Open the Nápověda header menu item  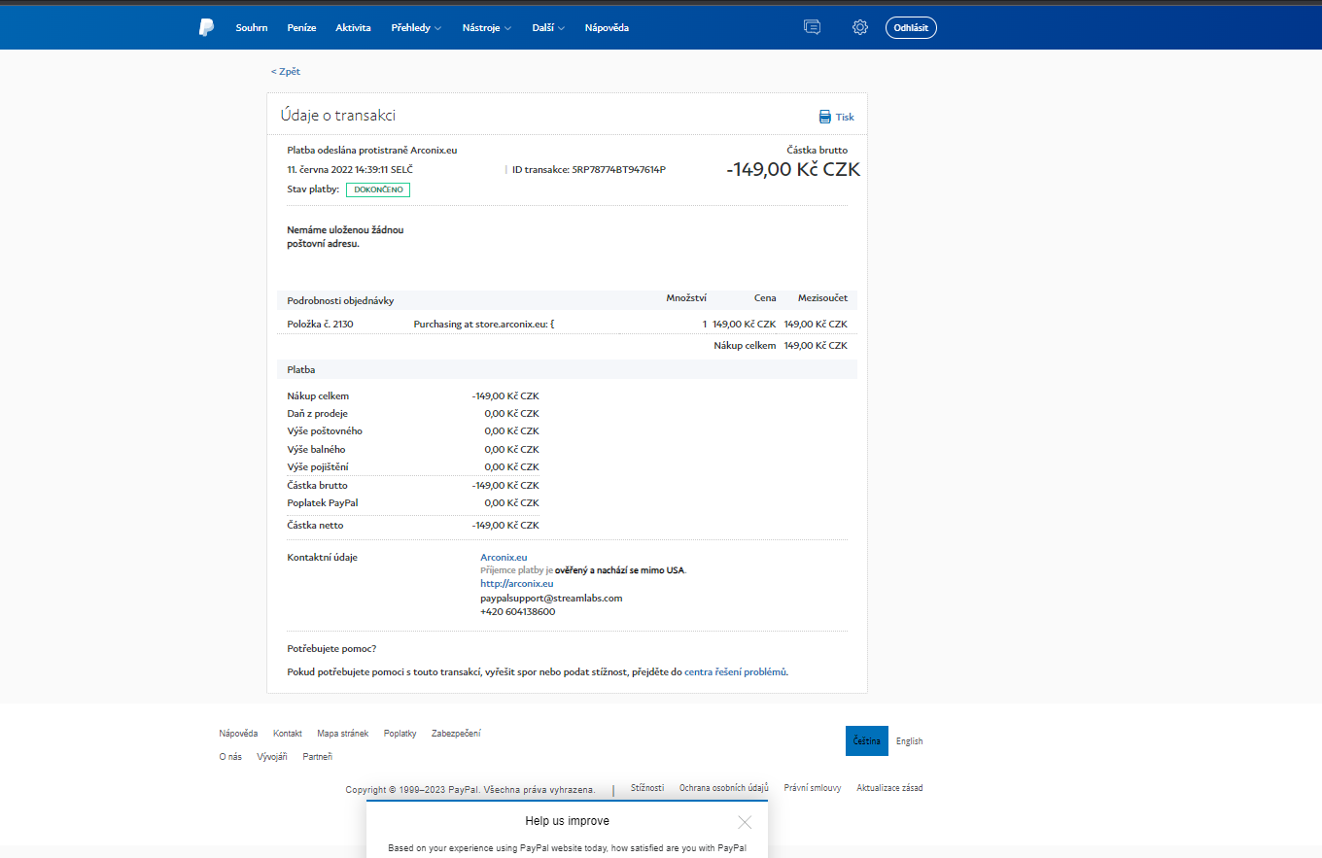(x=607, y=28)
